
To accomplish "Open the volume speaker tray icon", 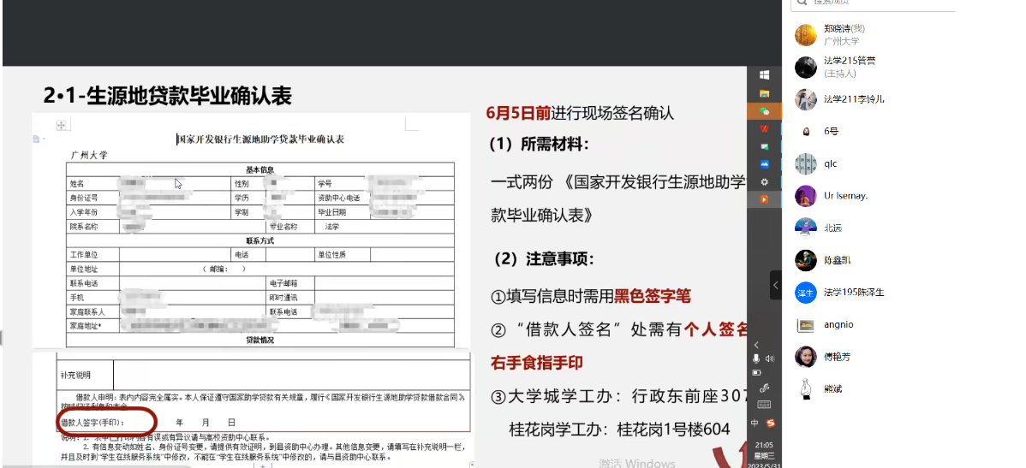I will pos(769,358).
